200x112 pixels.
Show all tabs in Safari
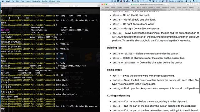click(x=197, y=4)
